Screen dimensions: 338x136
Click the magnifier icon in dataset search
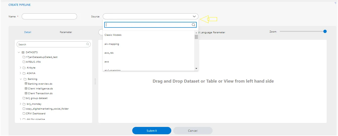[88, 44]
